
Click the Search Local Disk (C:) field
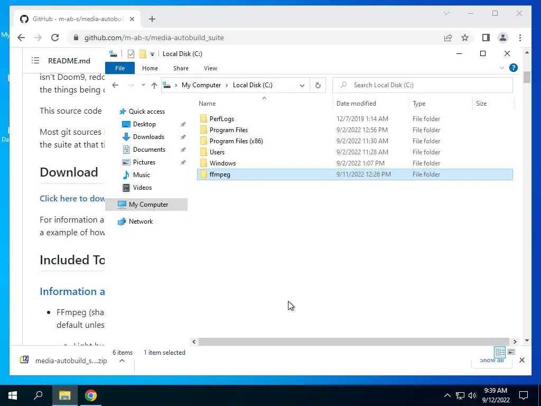422,85
